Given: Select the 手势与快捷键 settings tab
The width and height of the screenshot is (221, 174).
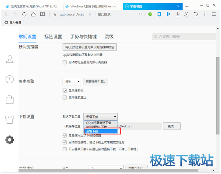Looking at the screenshot, I should [83, 37].
